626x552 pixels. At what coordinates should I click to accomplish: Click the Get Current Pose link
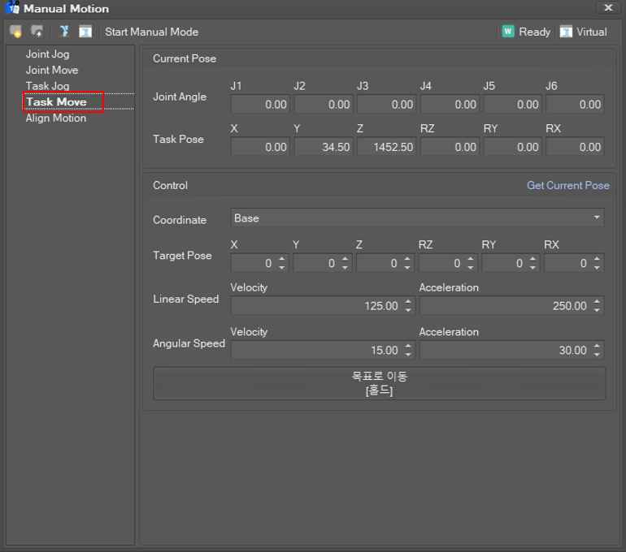[567, 185]
